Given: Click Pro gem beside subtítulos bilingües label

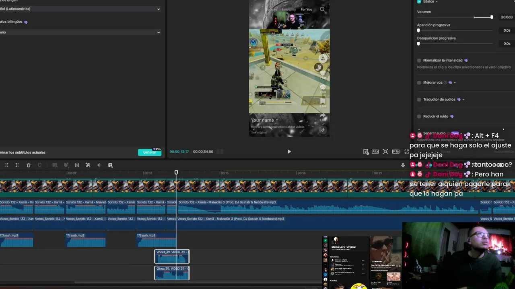Looking at the screenshot, I should tap(26, 22).
